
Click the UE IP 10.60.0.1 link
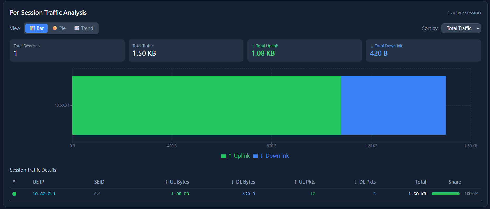tap(44, 194)
